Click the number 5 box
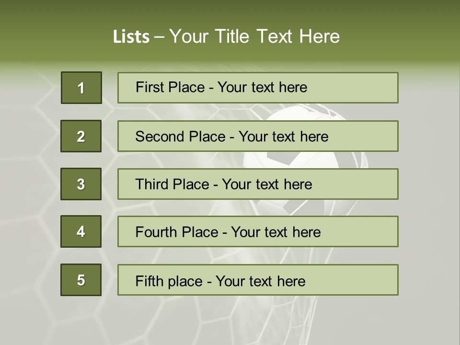This screenshot has width=460, height=345. (81, 280)
